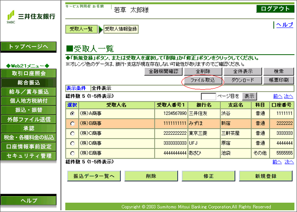Open 口座情報事前設定 menu item

[28, 147]
